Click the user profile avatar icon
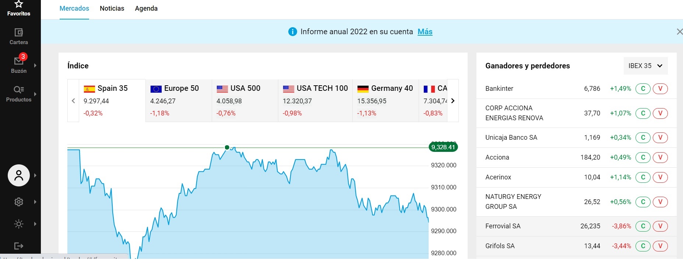Viewport: 683px width, 264px height. pos(19,175)
